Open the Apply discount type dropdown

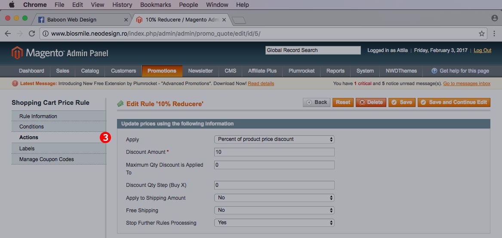pos(274,139)
